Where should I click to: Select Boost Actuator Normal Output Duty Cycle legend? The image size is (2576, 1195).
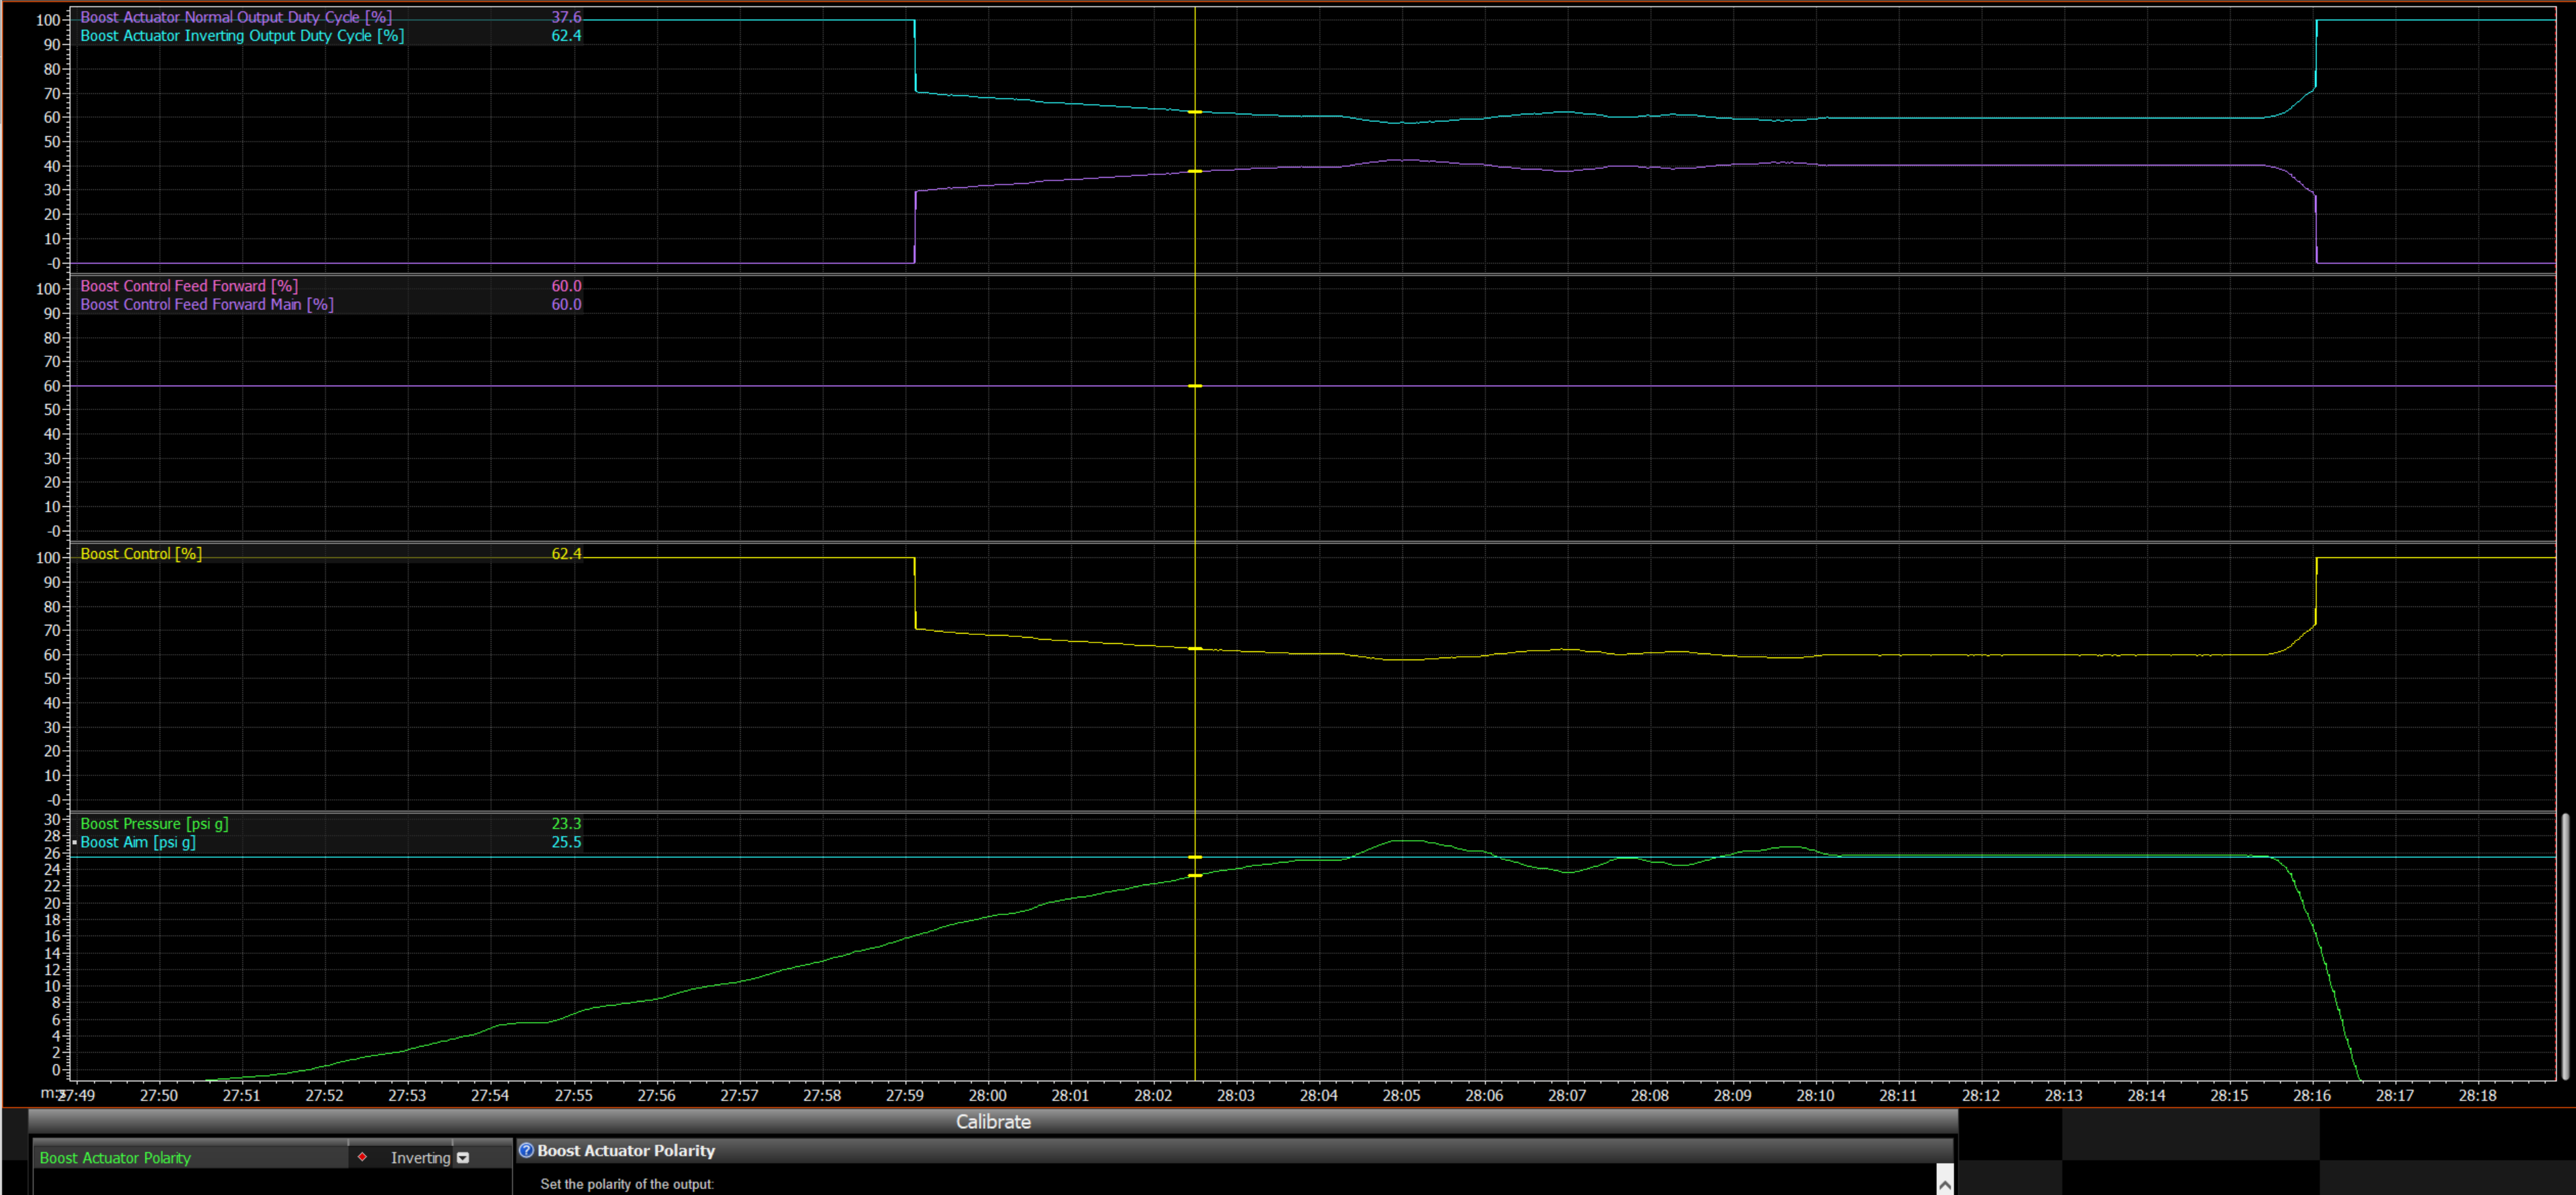point(236,17)
